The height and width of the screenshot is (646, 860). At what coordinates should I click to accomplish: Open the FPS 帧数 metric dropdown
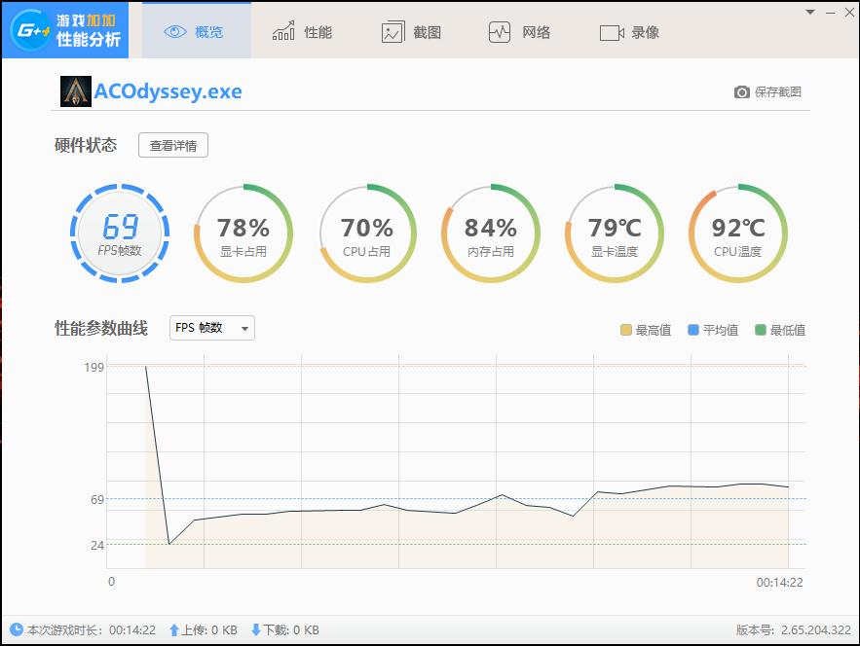[211, 328]
